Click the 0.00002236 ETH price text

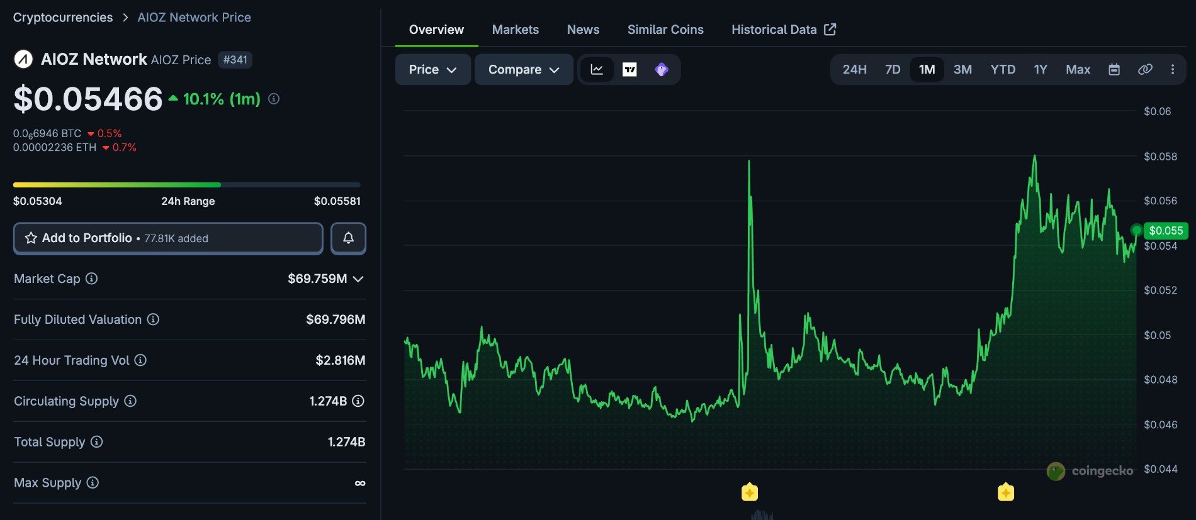tap(55, 147)
